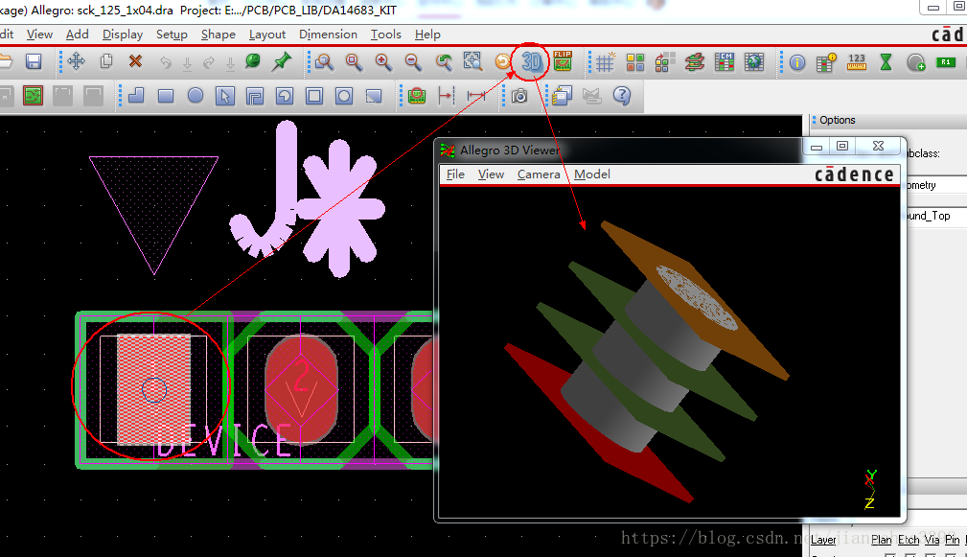Open the Display menu
The height and width of the screenshot is (557, 967).
coord(122,35)
